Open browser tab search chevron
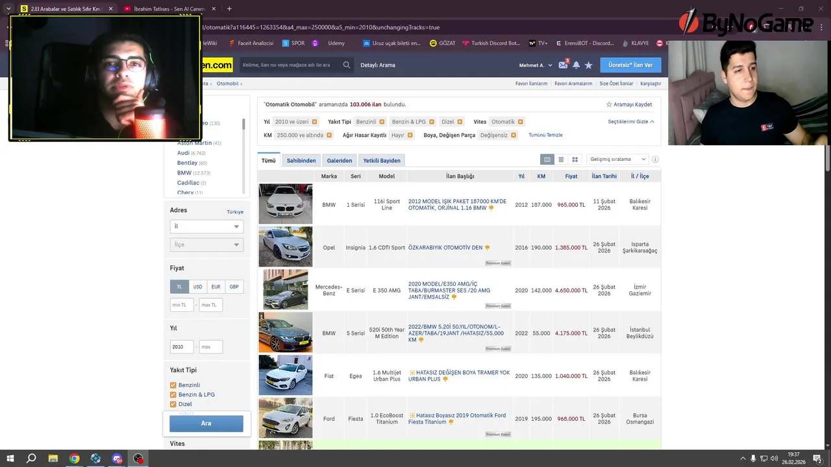Screen dimensions: 831x467 8,9
